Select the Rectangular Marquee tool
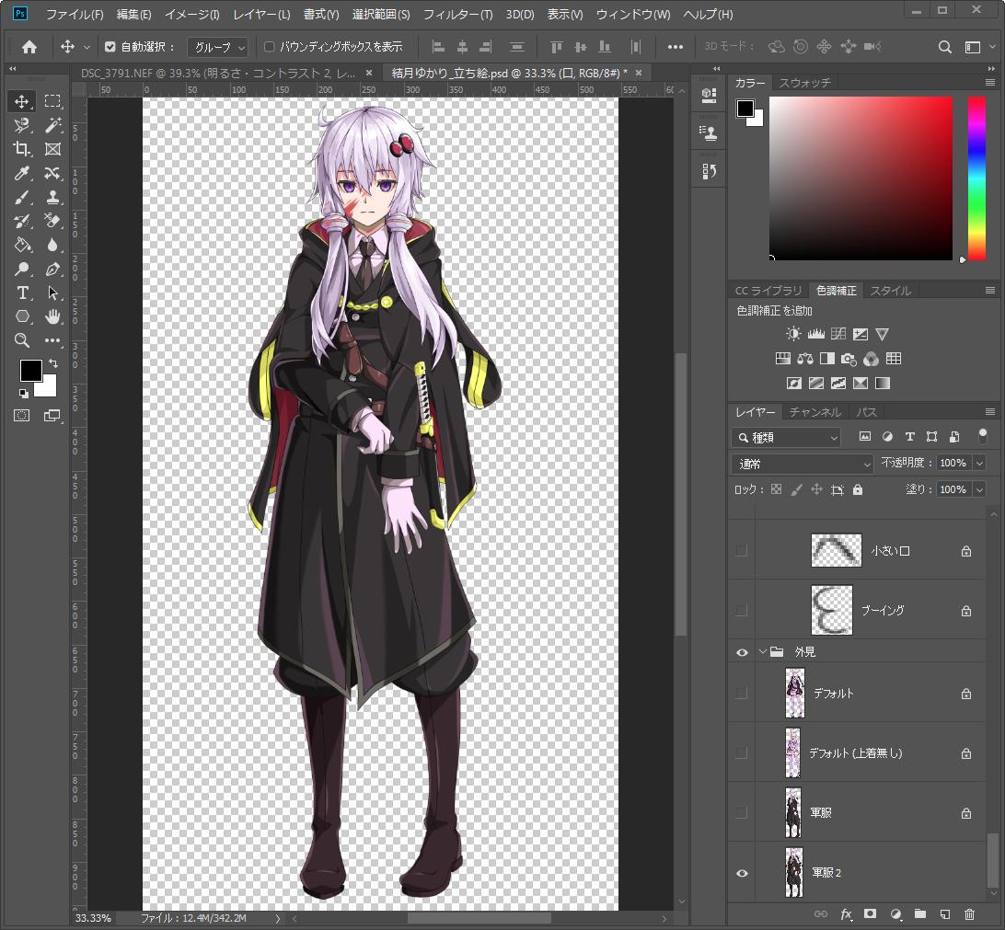 (52, 101)
